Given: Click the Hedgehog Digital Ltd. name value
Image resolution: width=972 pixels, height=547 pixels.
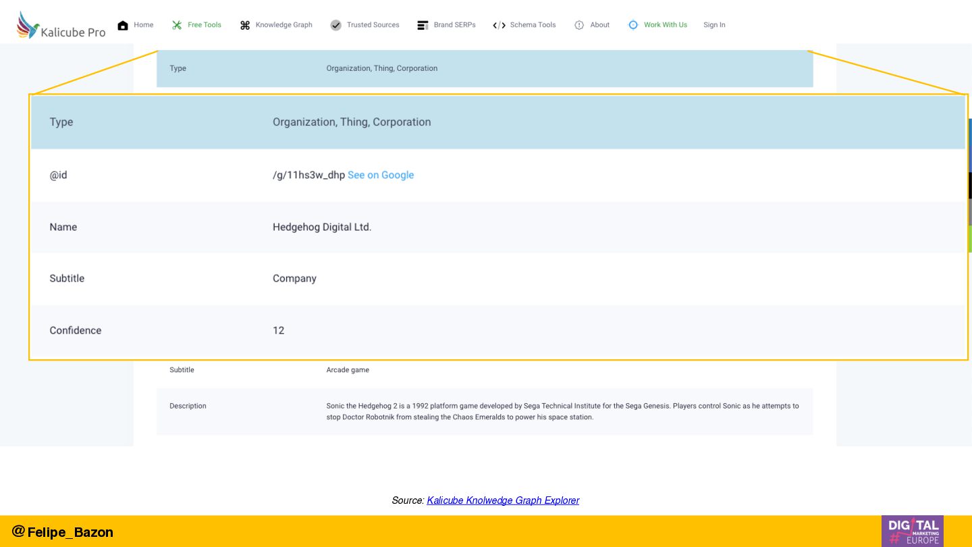Looking at the screenshot, I should (322, 227).
